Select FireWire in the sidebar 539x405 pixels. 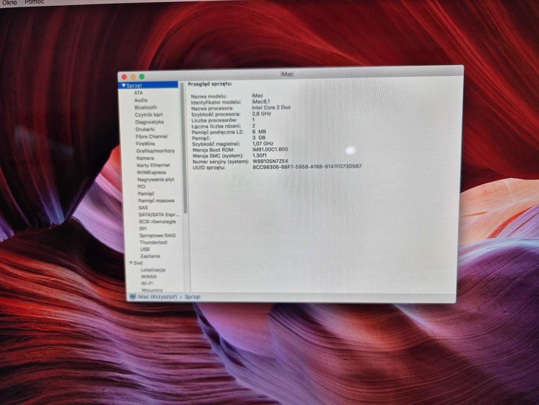pyautogui.click(x=146, y=144)
